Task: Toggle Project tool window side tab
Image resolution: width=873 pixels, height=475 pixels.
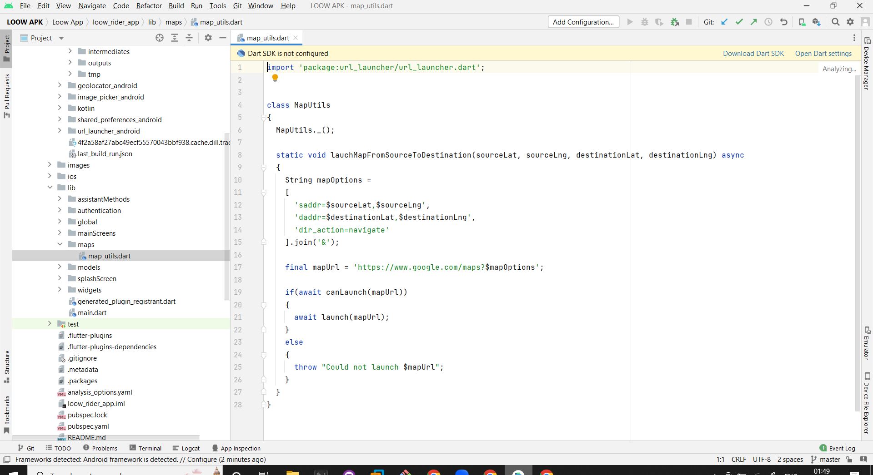Action: pos(6,49)
